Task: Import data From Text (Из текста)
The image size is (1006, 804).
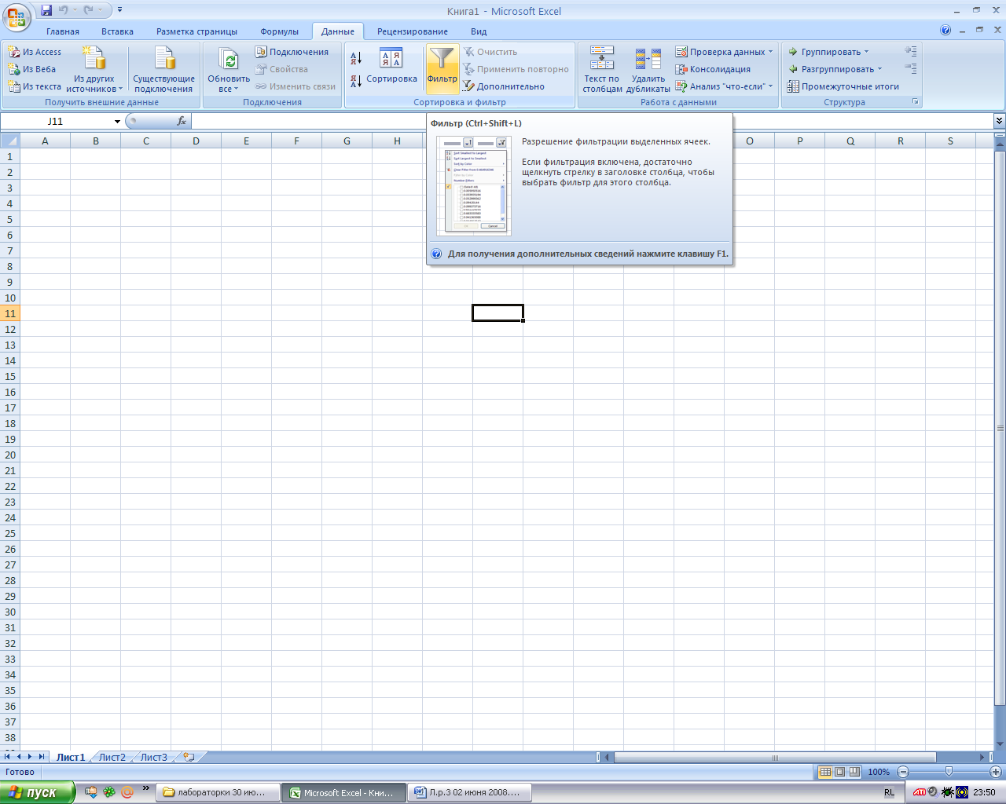Action: click(35, 86)
